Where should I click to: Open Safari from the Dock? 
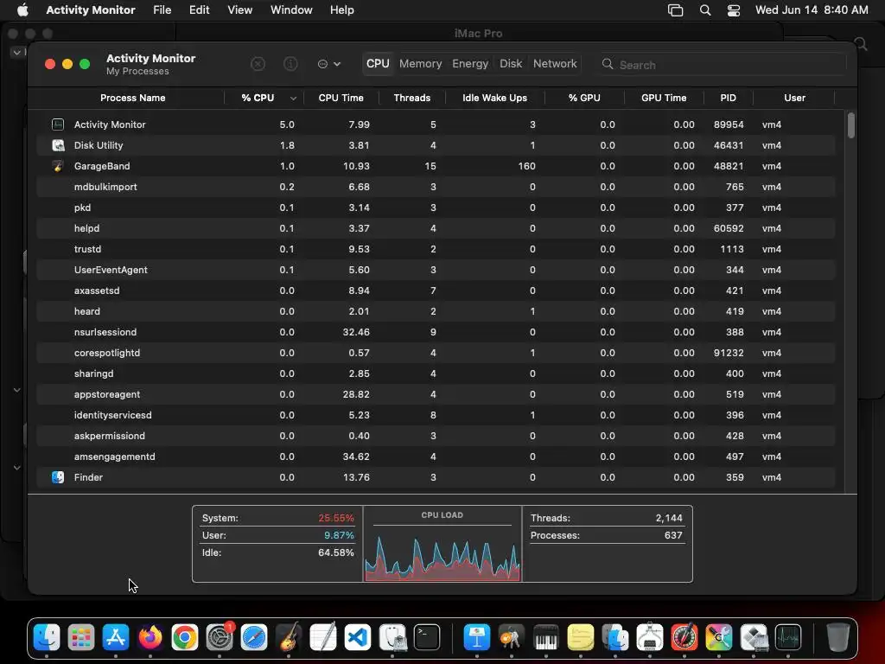254,638
